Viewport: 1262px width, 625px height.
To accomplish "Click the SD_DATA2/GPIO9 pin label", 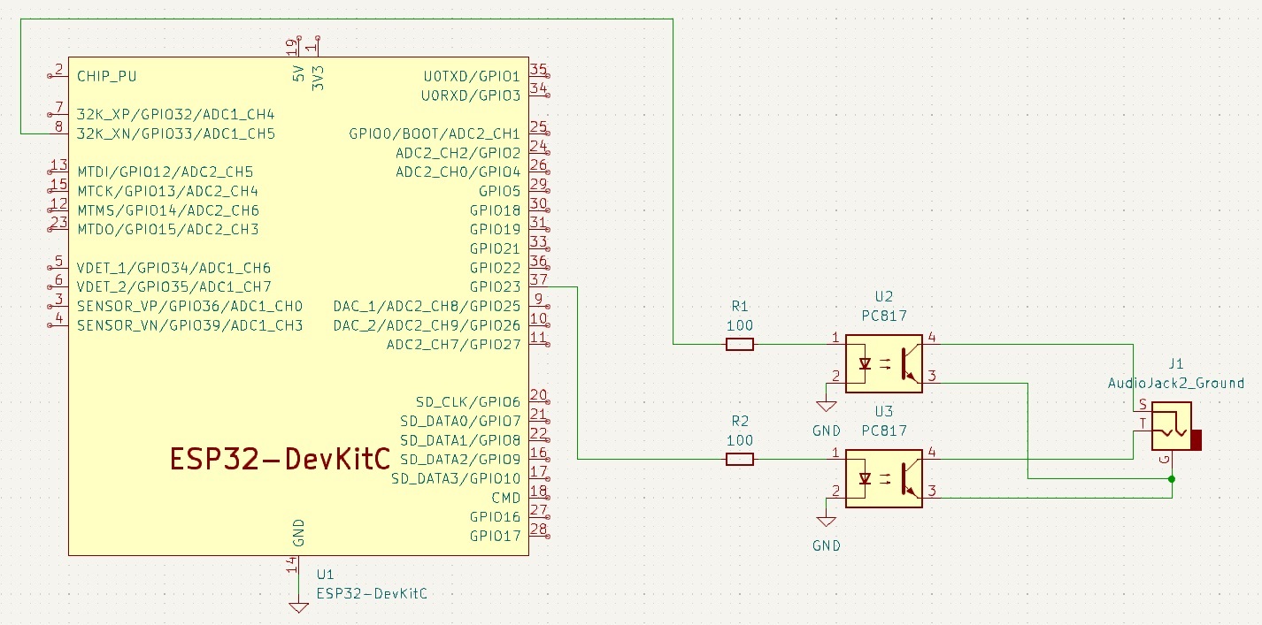I will point(460,460).
